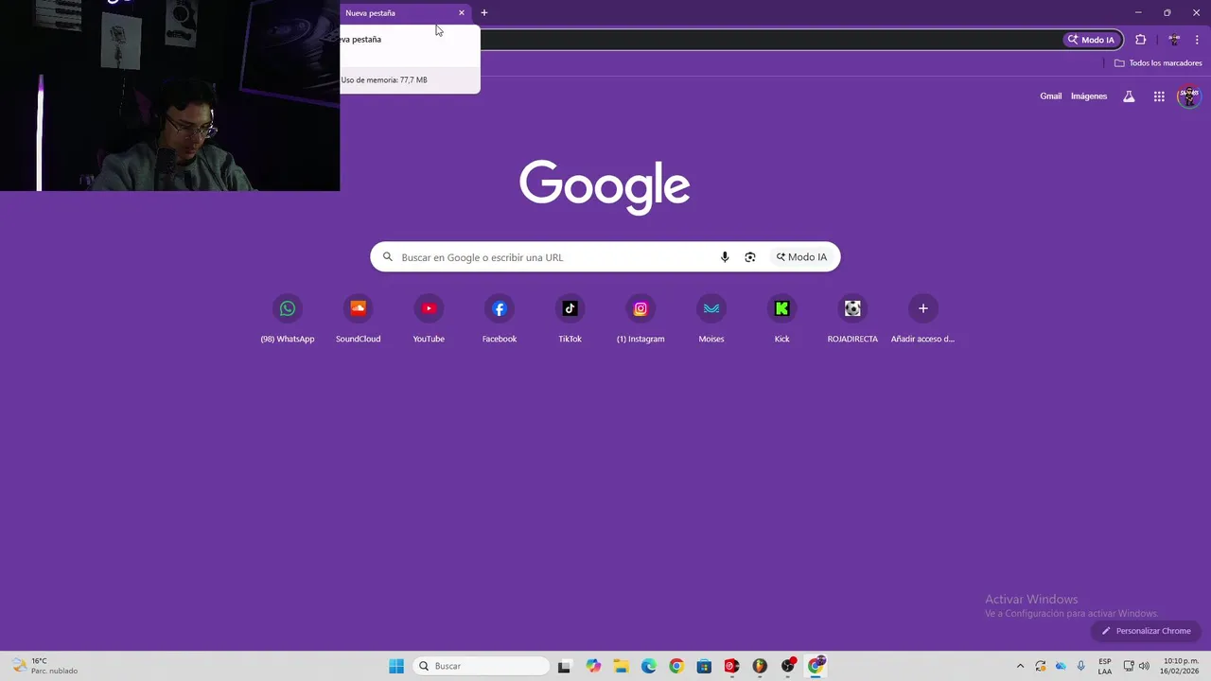Open the SoundCloud shortcut
The image size is (1211, 681).
[x=358, y=320]
